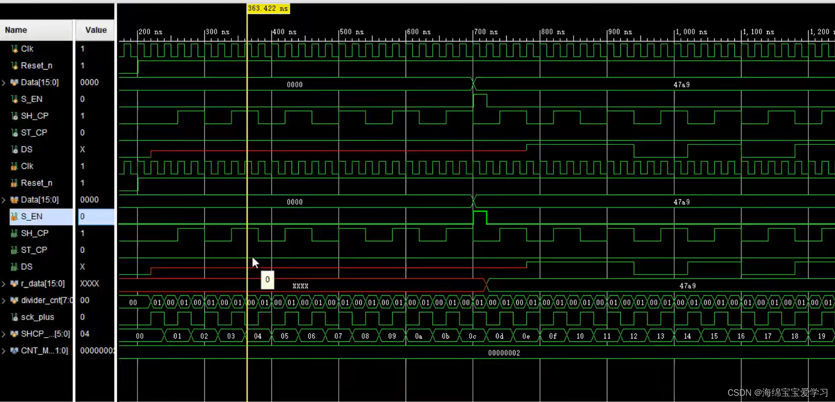Screen dimensions: 835x402
Task: Click the signal icon of the second ST_CP row
Action: pyautogui.click(x=14, y=250)
